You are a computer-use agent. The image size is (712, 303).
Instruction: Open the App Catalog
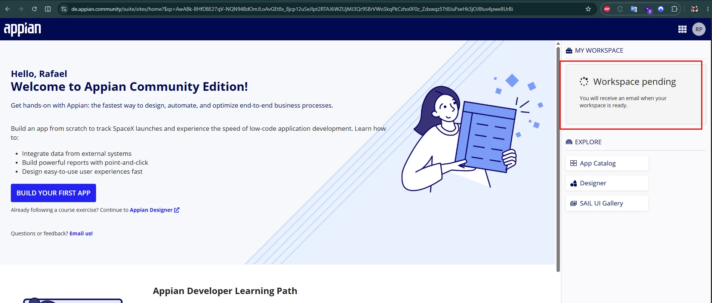[x=607, y=163]
